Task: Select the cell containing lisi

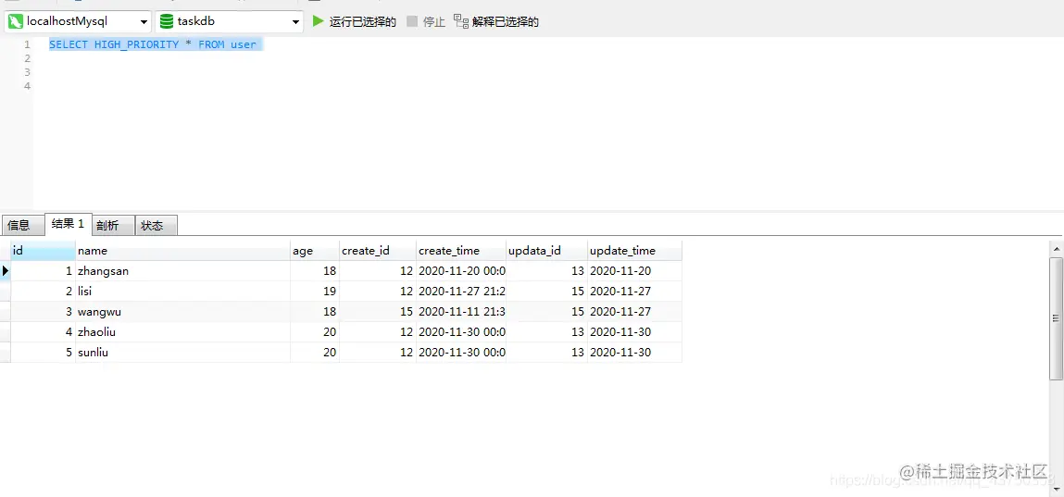Action: coord(182,292)
